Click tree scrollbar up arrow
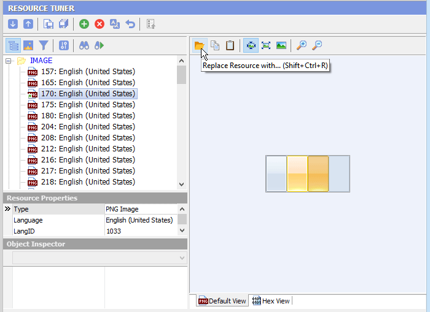Viewport: 430px width, 312px height. [182, 61]
